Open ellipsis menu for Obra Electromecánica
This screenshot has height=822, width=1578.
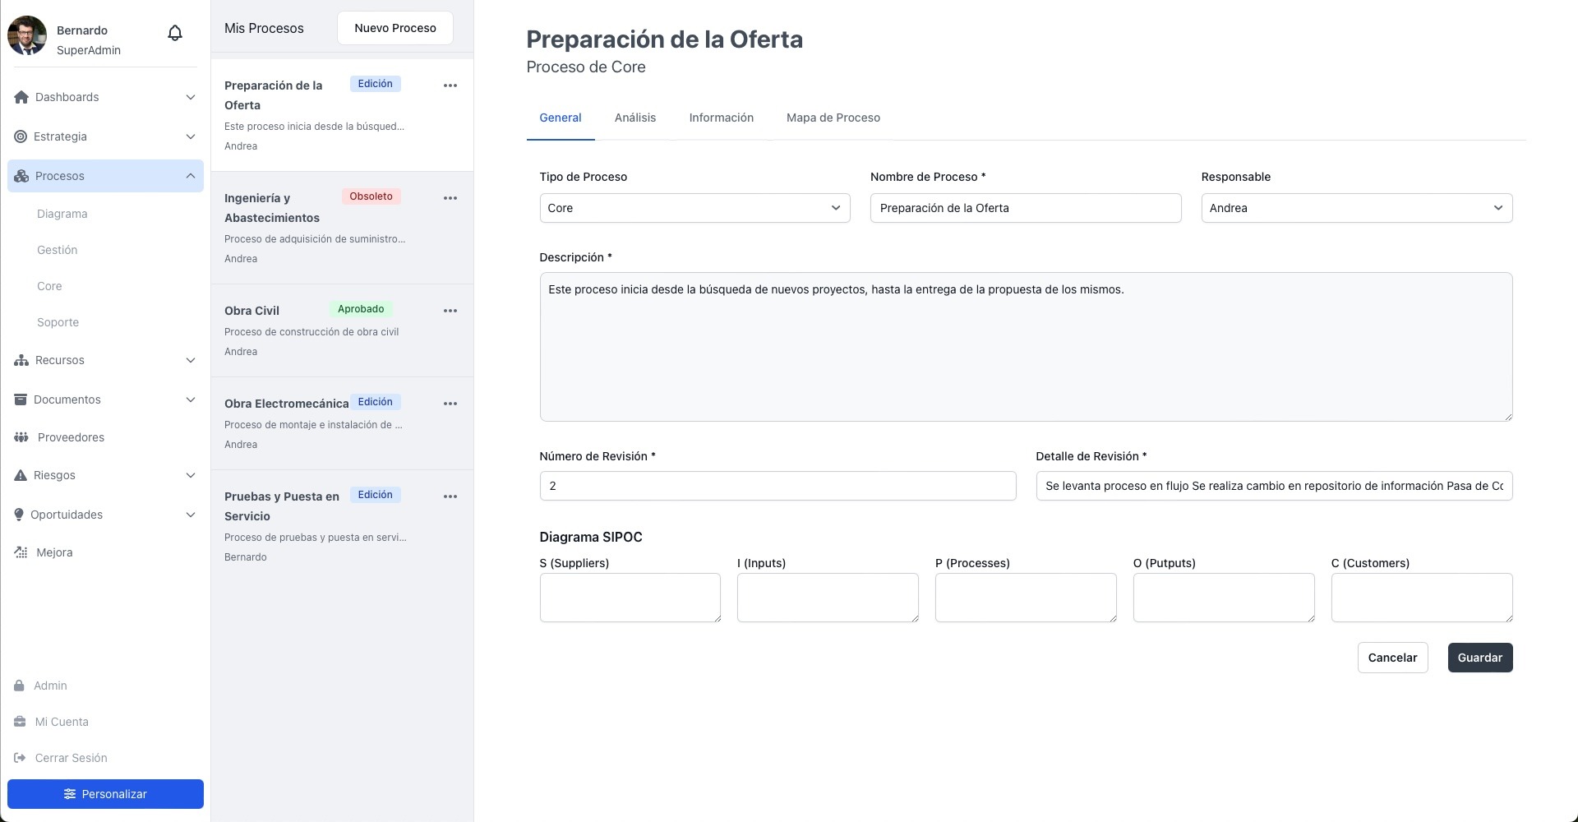point(450,404)
